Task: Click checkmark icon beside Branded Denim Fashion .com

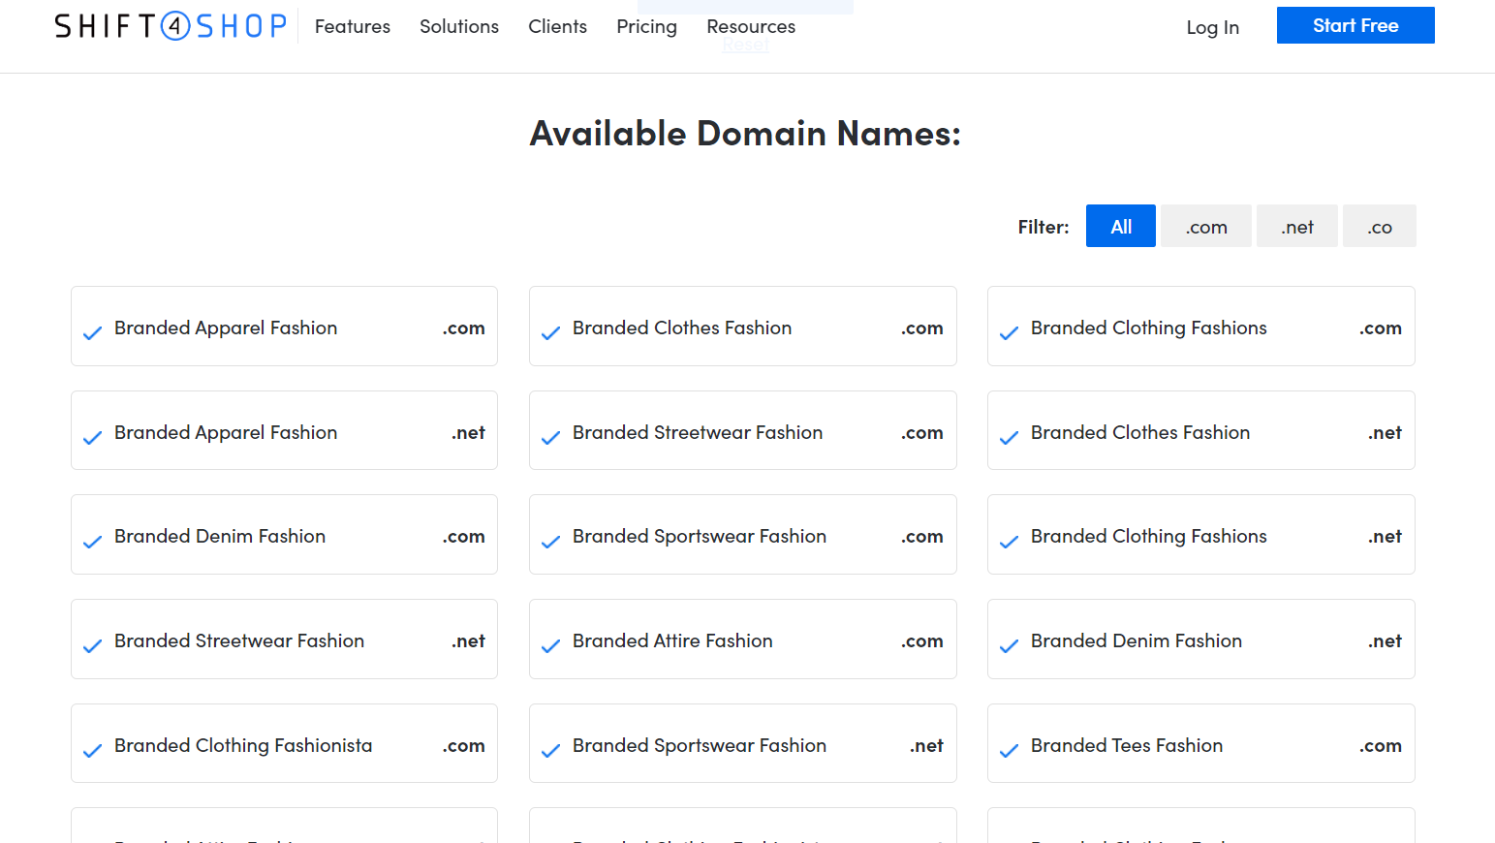Action: tap(92, 542)
